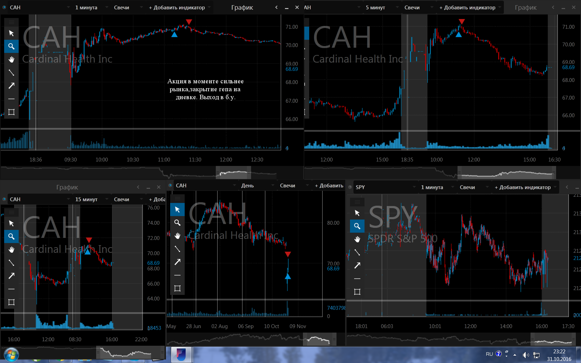Viewport: 581px width, 363px height.
Task: Select the horizontal line tool in SPY chart
Action: tap(357, 279)
